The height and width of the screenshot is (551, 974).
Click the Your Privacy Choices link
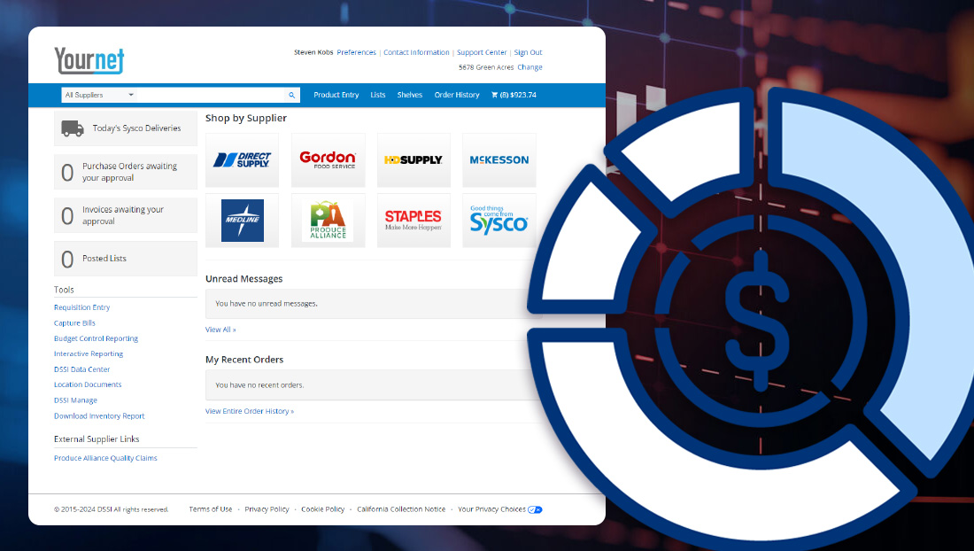(x=492, y=509)
